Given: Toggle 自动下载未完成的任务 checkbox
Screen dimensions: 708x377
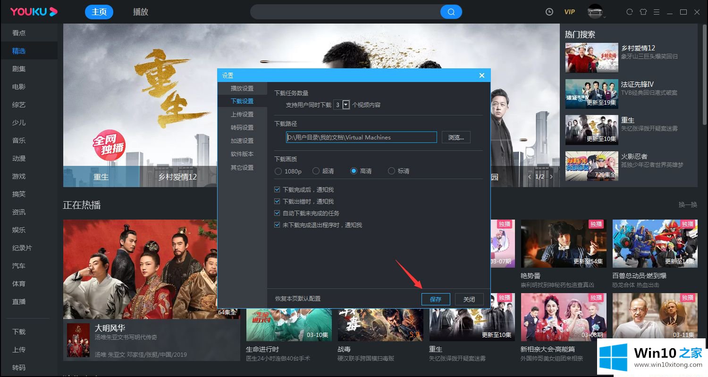Looking at the screenshot, I should click(278, 213).
